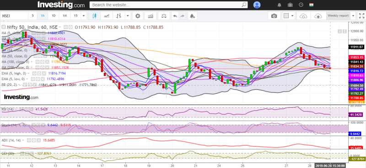Click the 41.5428 RSI axis value label
This screenshot has width=366, height=168.
tap(356, 115)
